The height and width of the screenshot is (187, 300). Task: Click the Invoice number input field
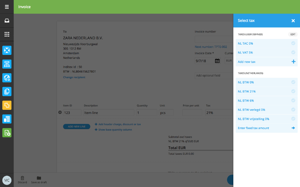214,39
